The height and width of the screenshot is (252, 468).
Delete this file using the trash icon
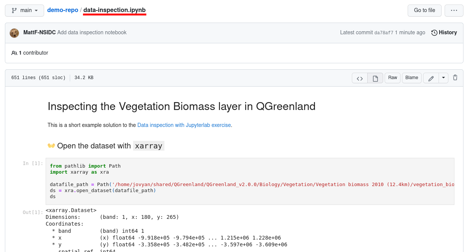pos(455,78)
